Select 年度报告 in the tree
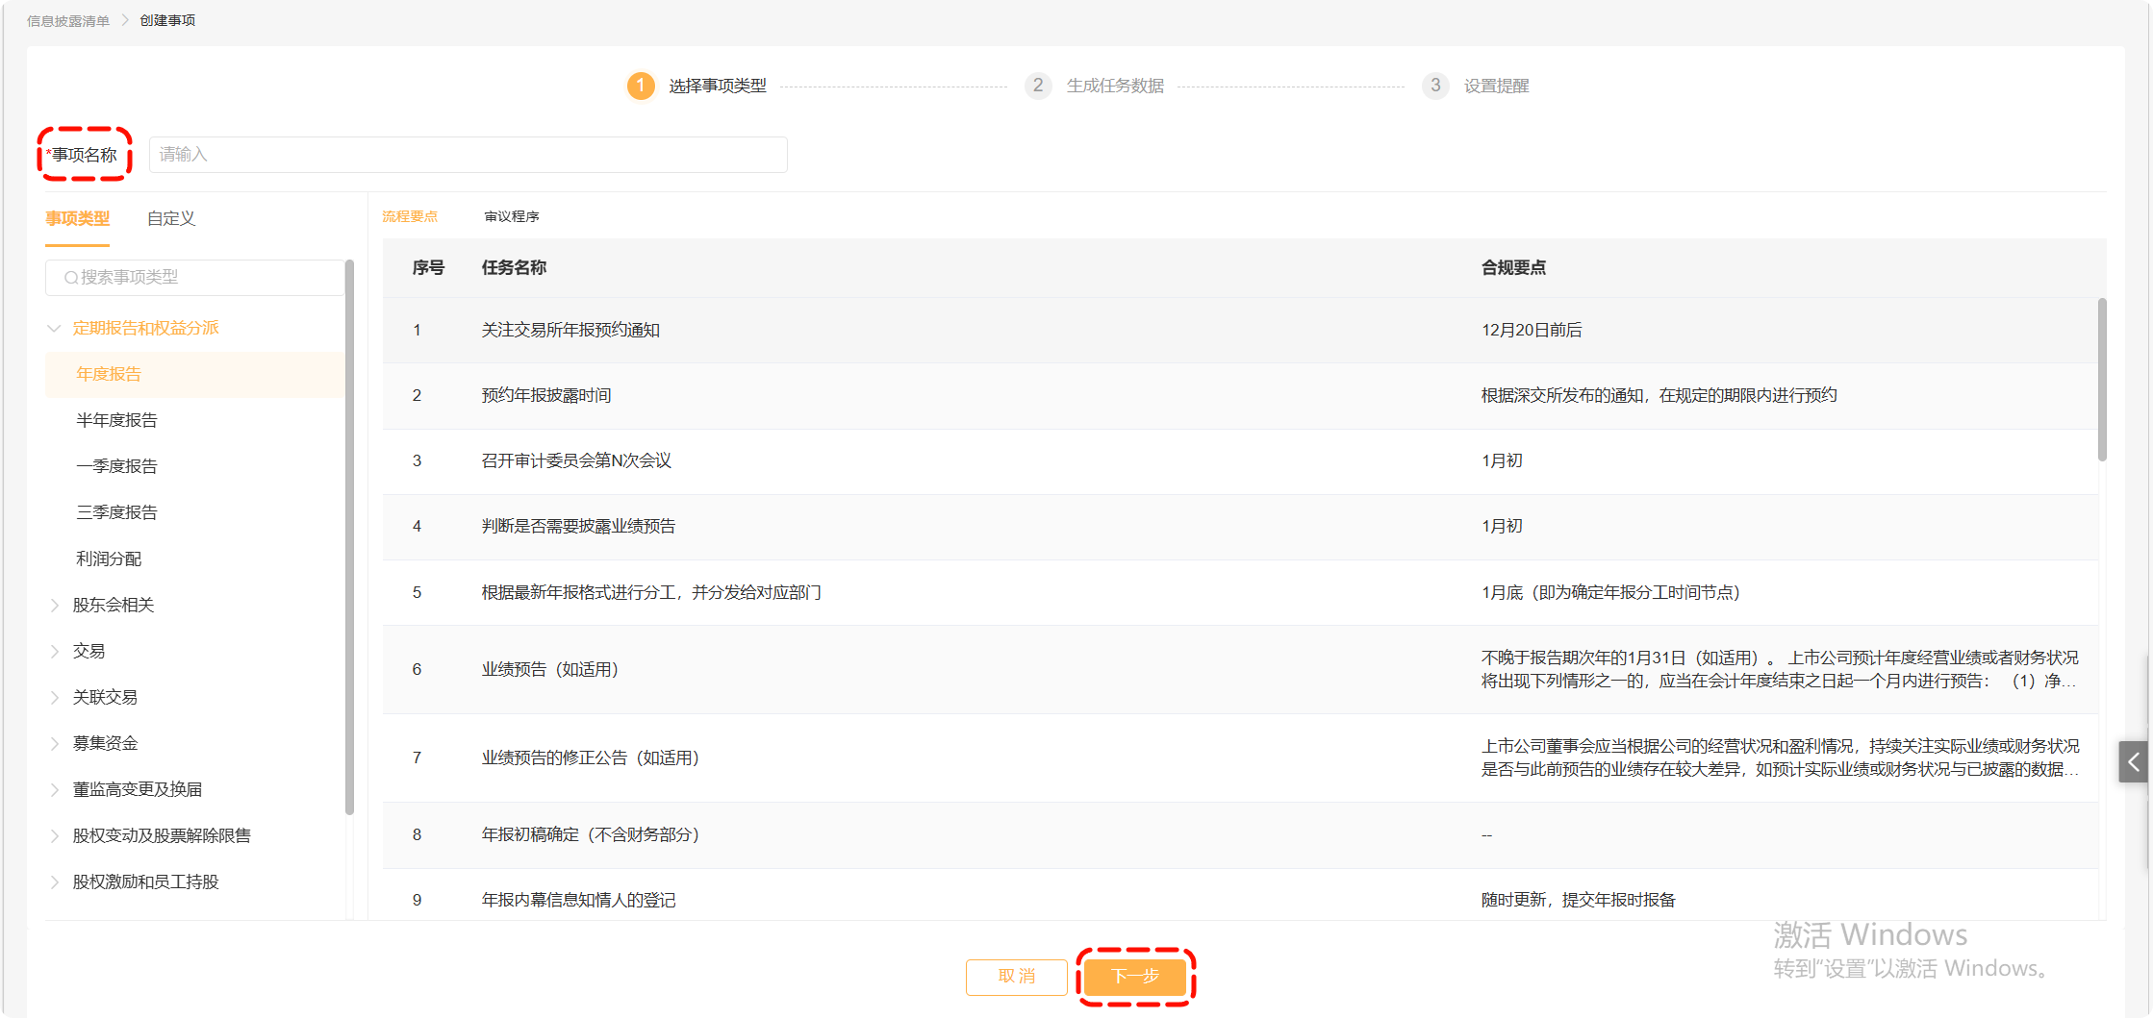Image resolution: width=2153 pixels, height=1018 pixels. (109, 375)
